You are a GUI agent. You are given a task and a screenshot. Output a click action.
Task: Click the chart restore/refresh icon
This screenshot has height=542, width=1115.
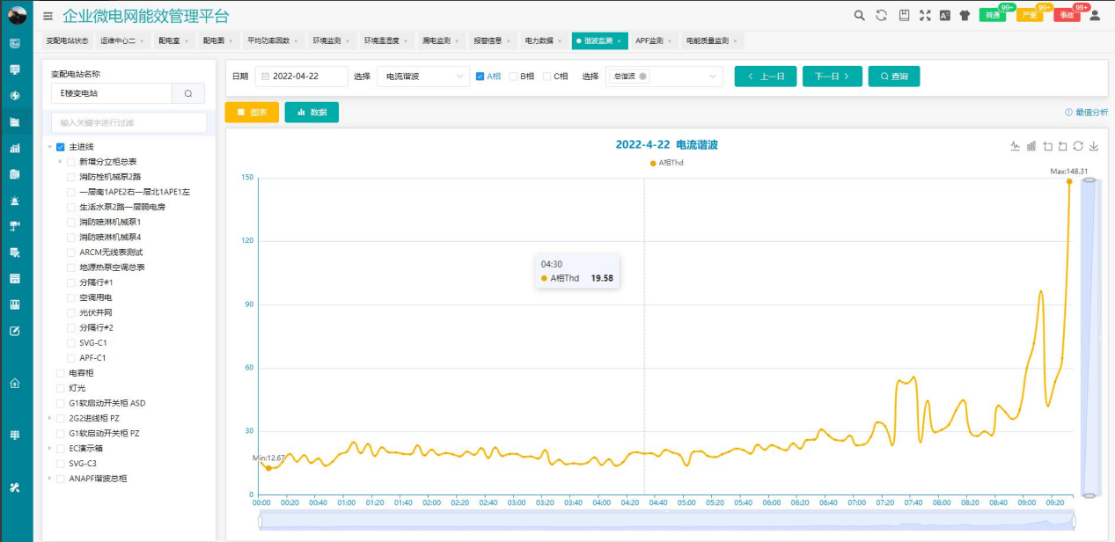click(x=1078, y=146)
